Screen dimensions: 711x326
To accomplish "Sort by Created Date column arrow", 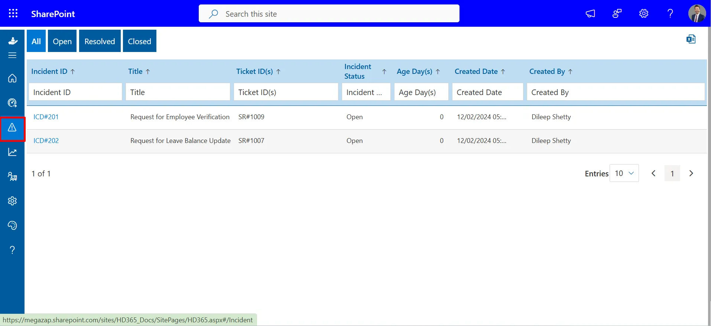I will pos(503,72).
